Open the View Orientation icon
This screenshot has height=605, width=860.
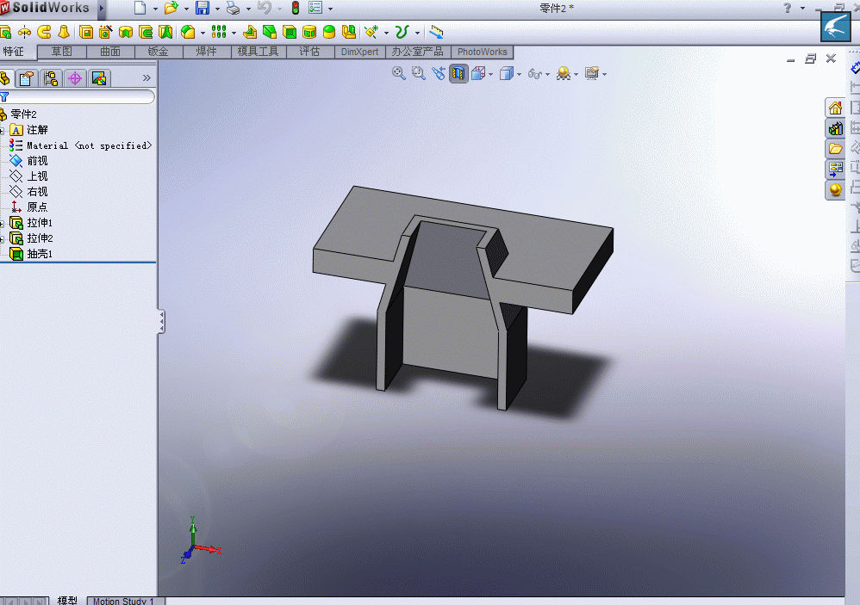coord(478,73)
